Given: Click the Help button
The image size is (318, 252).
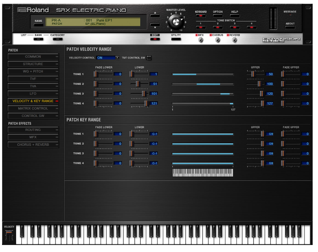Looking at the screenshot, I should point(234,16).
